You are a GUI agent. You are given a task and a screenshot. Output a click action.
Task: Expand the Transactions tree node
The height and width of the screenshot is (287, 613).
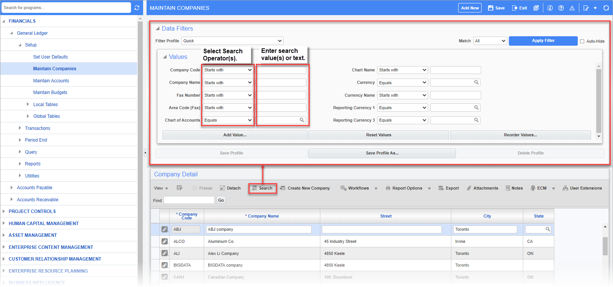click(x=20, y=128)
